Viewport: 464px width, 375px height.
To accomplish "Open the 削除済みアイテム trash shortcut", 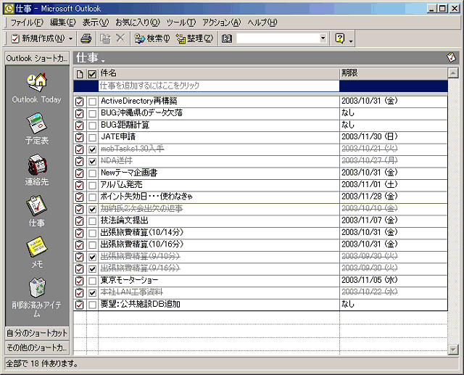I will coord(37,288).
